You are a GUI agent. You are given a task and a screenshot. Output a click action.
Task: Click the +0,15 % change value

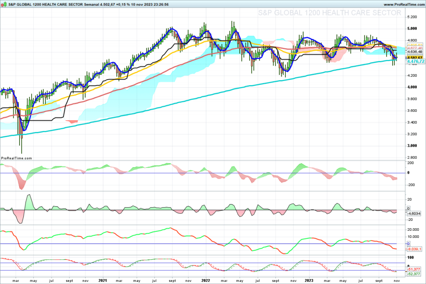pos(123,5)
